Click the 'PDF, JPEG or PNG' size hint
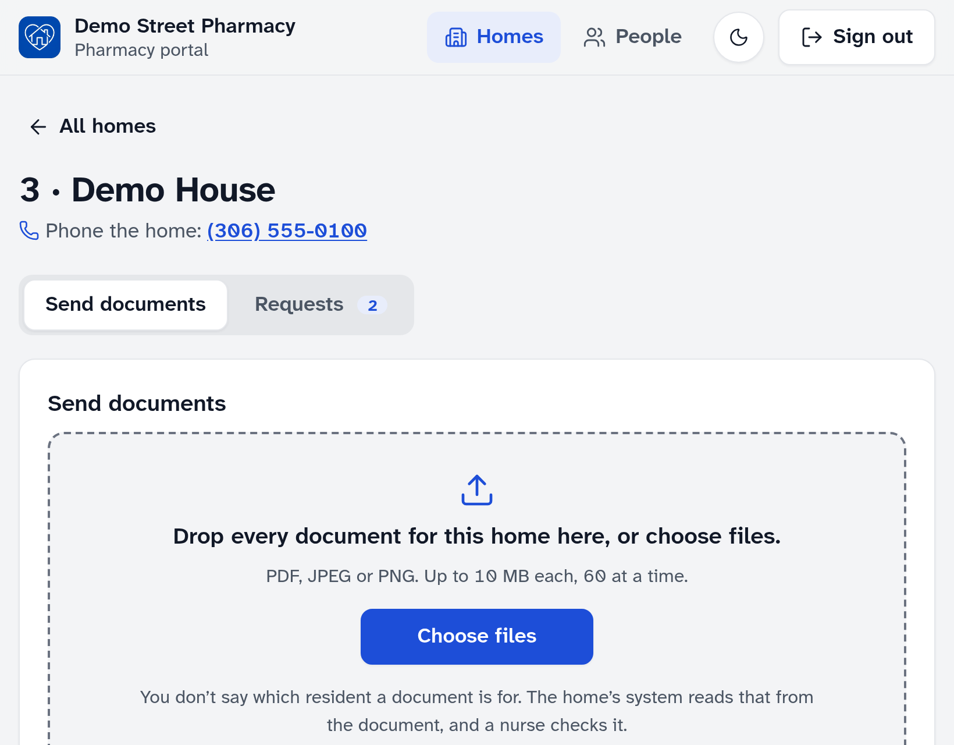Image resolution: width=954 pixels, height=745 pixels. (477, 576)
